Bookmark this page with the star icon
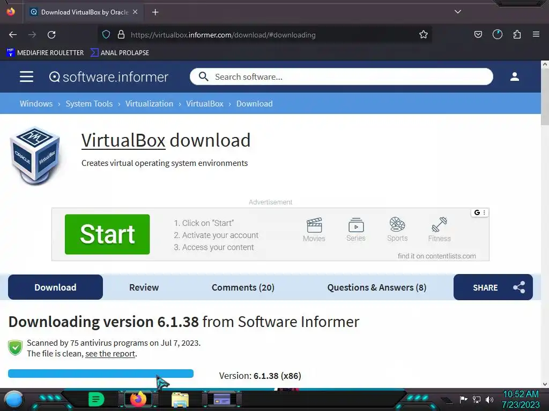549x411 pixels. [424, 35]
